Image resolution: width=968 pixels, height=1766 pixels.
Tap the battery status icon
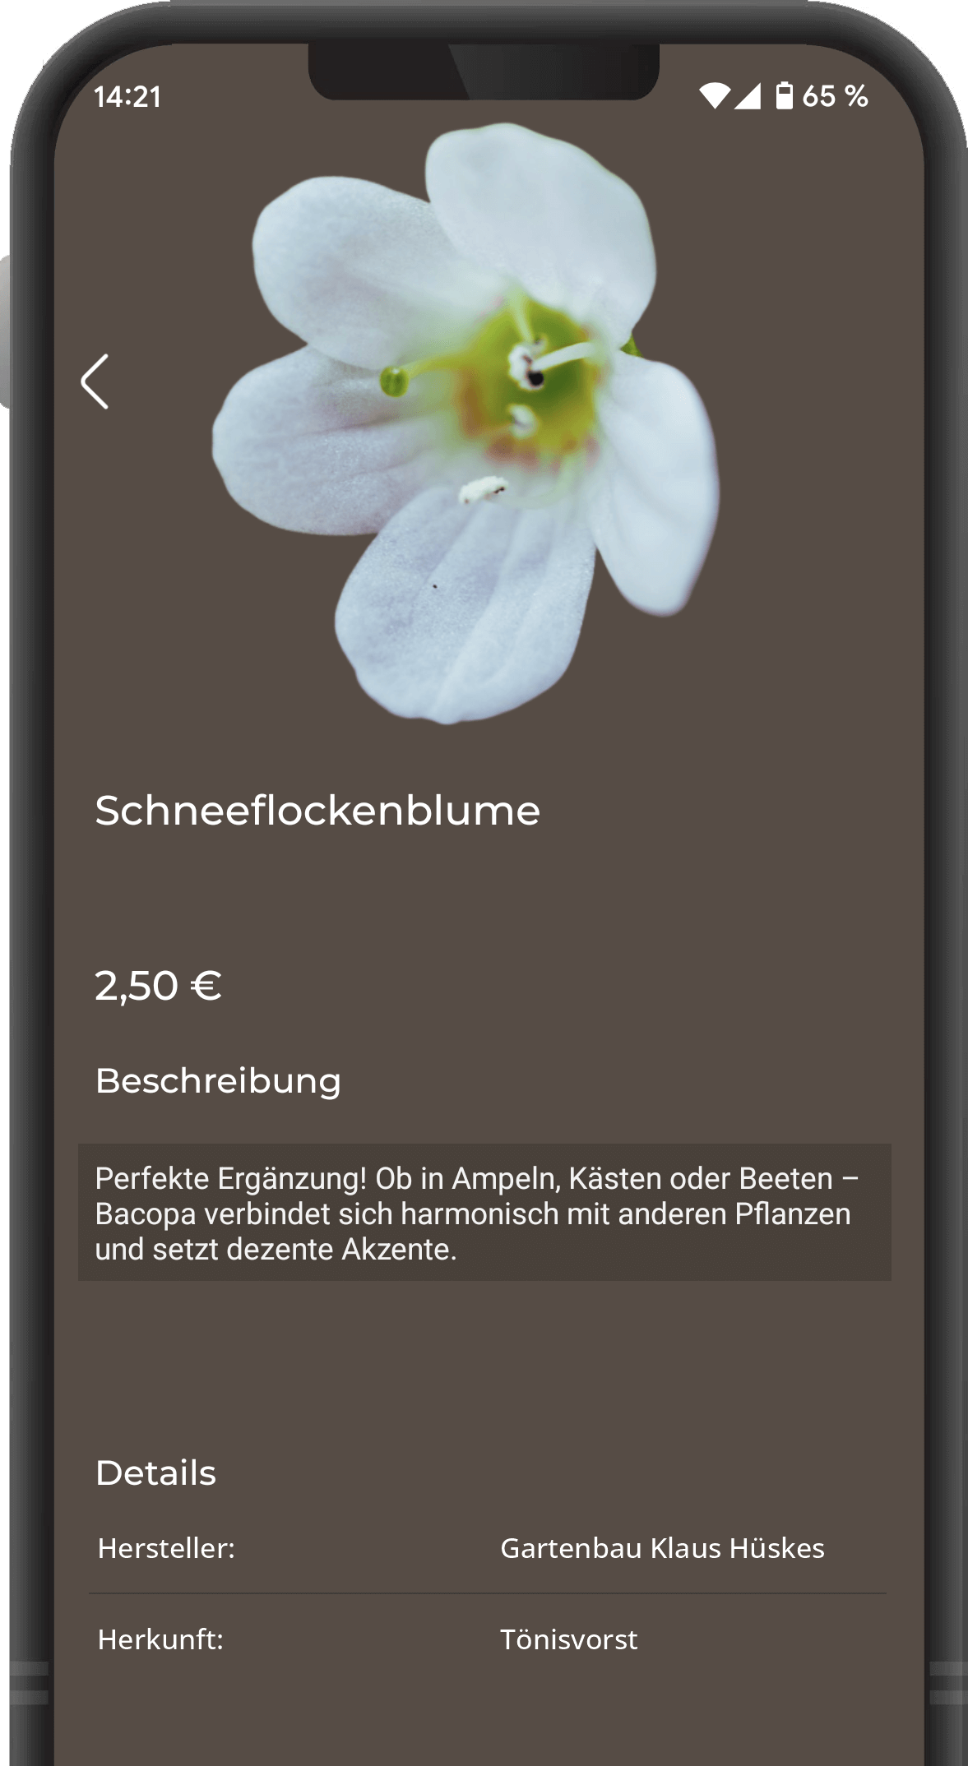(785, 95)
